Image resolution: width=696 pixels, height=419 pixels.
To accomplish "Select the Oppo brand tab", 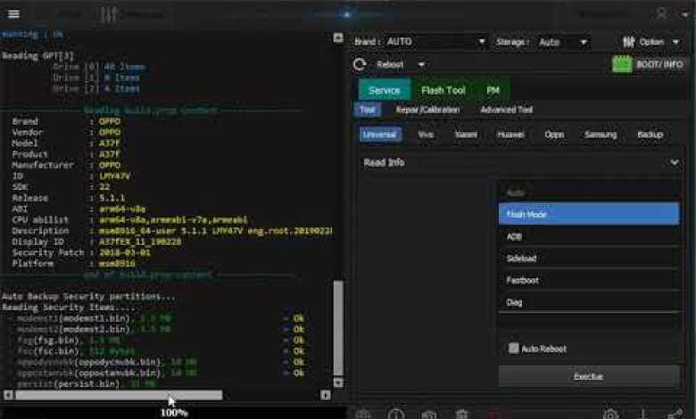I will click(x=554, y=135).
